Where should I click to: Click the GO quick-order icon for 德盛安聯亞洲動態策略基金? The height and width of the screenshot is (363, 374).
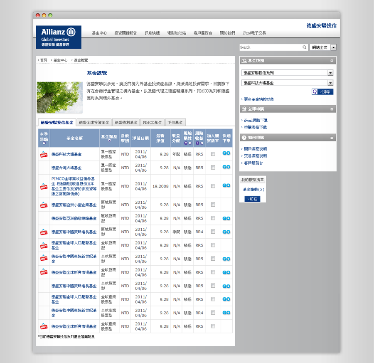[x=226, y=218]
